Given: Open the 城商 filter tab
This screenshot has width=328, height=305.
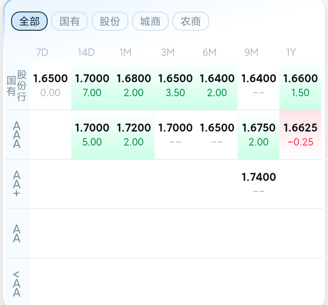Looking at the screenshot, I should [151, 21].
